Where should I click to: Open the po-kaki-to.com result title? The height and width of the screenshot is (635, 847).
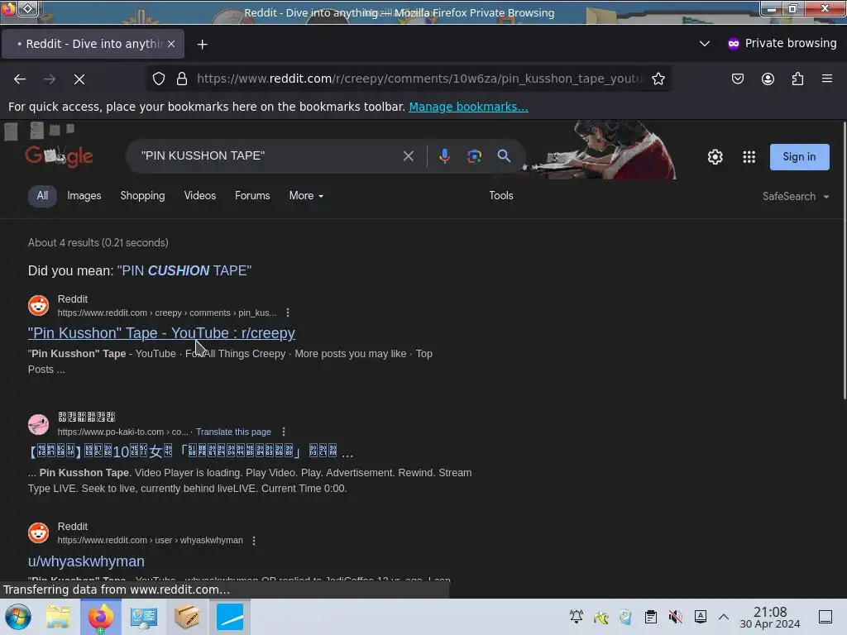pos(191,452)
